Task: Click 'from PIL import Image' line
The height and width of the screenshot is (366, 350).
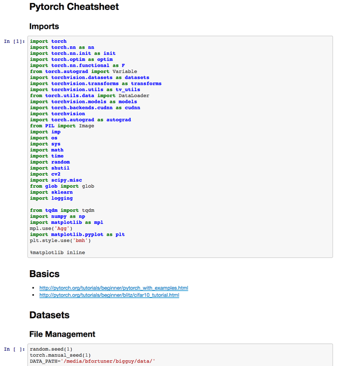Action: [62, 126]
